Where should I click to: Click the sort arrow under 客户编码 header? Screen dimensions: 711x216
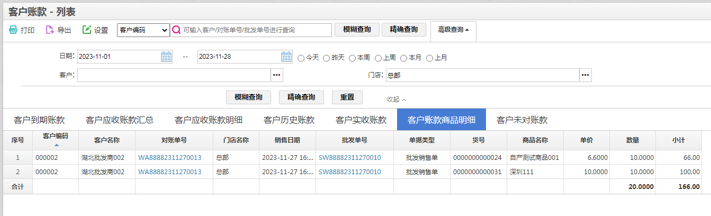click(56, 145)
